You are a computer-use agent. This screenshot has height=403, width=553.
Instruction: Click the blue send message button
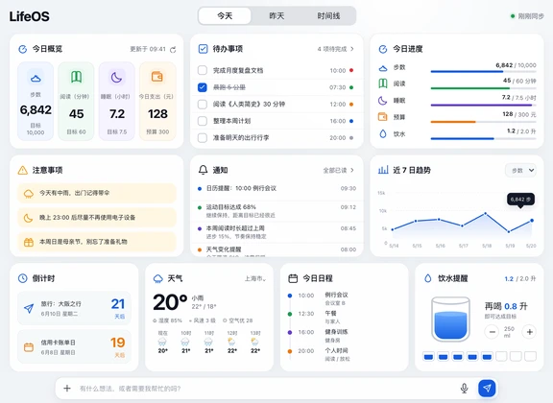487,389
